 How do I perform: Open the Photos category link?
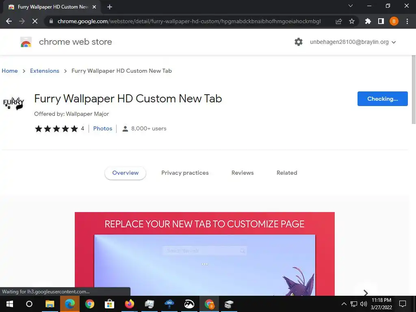coord(103,128)
